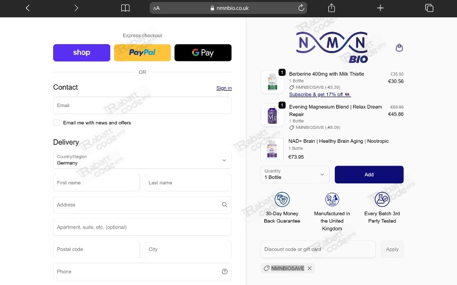
Task: Tap the phone help question-mark icon
Action: pos(225,272)
